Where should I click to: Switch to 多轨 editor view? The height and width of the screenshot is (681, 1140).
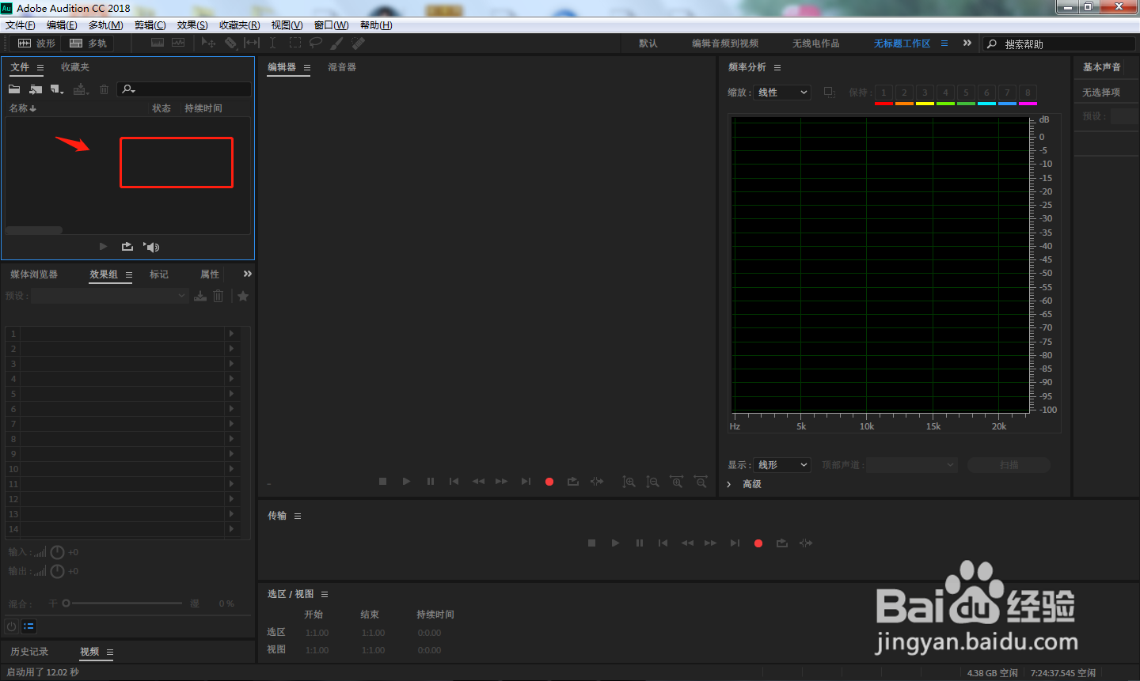pos(88,43)
